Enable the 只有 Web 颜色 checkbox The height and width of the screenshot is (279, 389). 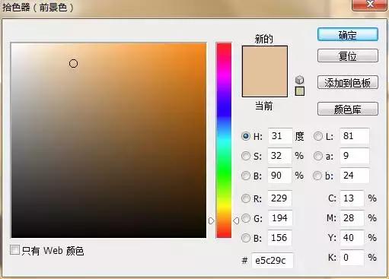14,250
